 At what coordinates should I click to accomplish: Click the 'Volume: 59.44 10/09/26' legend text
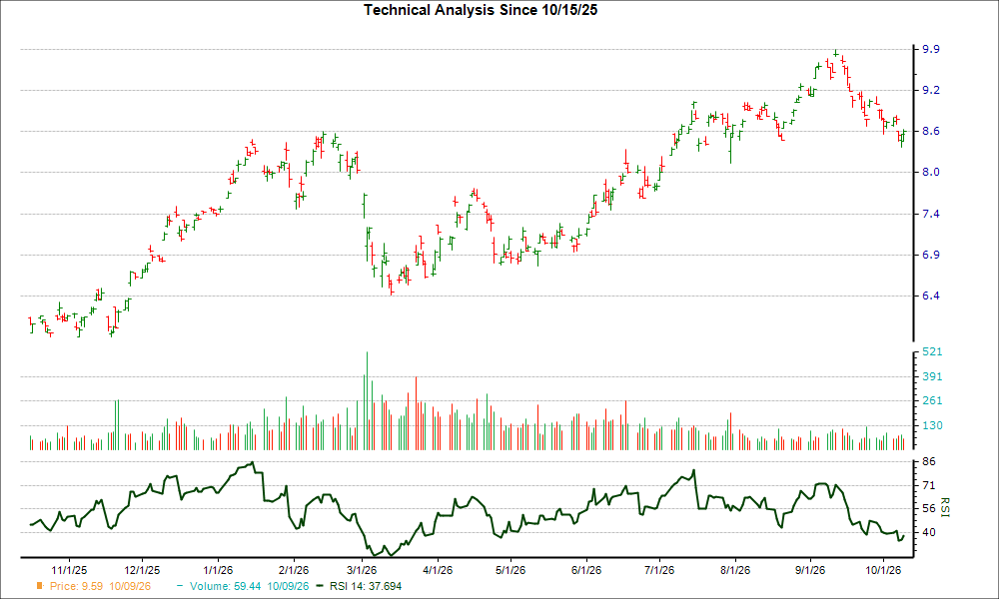pos(249,586)
